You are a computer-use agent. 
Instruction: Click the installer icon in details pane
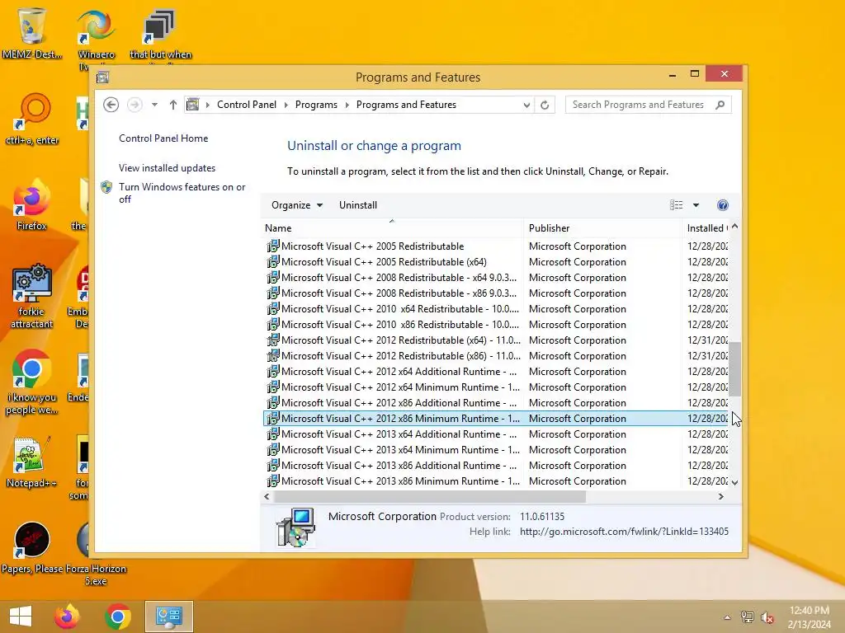[295, 527]
